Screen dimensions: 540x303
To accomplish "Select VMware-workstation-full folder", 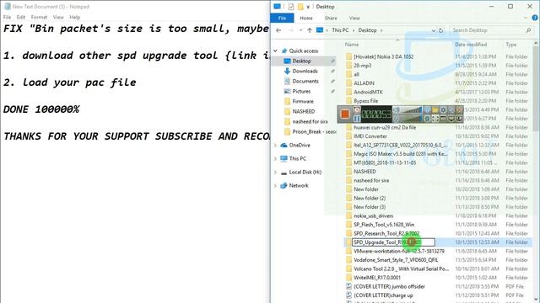I will tap(399, 252).
